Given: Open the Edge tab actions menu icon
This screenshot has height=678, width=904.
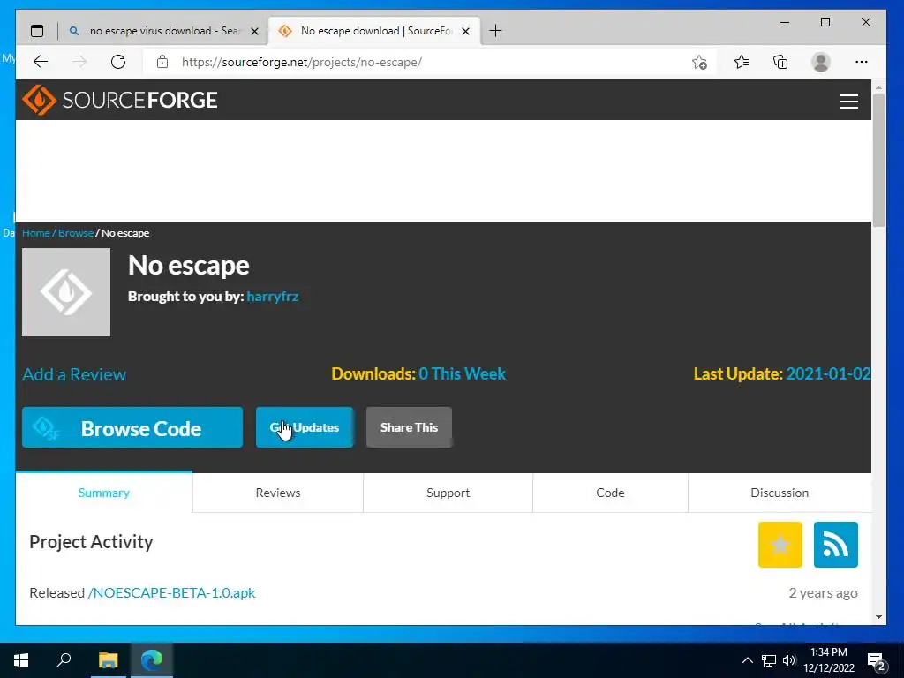Looking at the screenshot, I should tap(37, 31).
